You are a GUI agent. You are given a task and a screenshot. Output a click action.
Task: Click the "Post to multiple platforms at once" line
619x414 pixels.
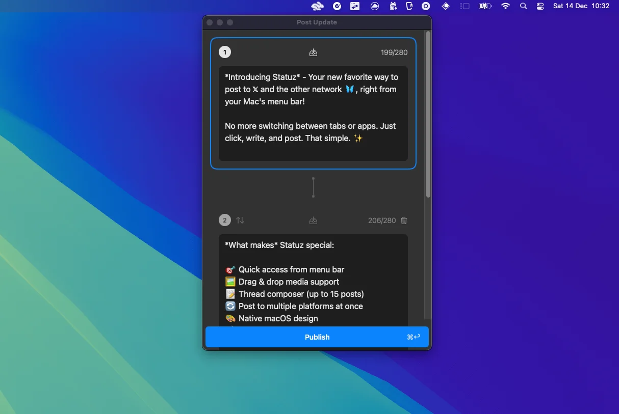pyautogui.click(x=294, y=306)
